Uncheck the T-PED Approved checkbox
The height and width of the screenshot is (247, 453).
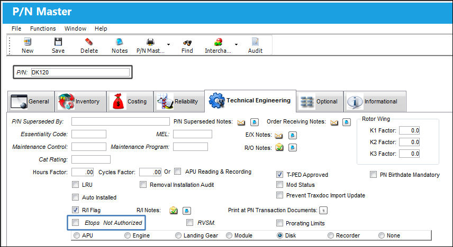pyautogui.click(x=279, y=174)
